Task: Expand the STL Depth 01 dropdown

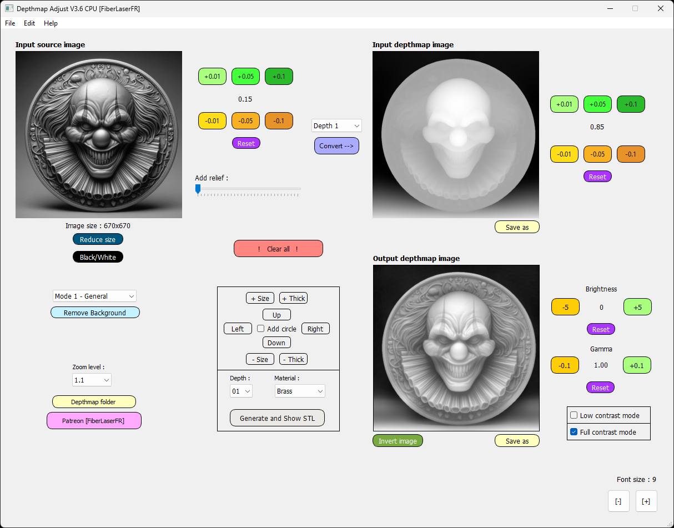Action: [241, 391]
